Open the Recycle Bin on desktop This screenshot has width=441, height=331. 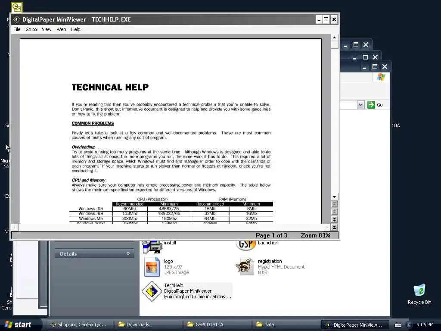(x=419, y=294)
